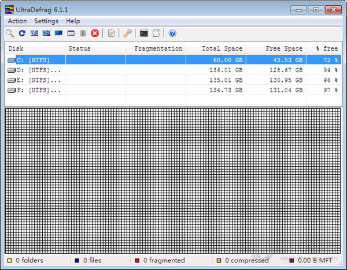Open the Settings menu
The height and width of the screenshot is (270, 347).
point(46,21)
